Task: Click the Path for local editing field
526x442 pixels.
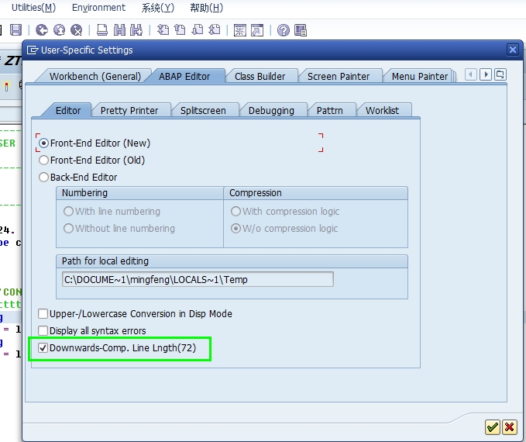Action: click(198, 279)
